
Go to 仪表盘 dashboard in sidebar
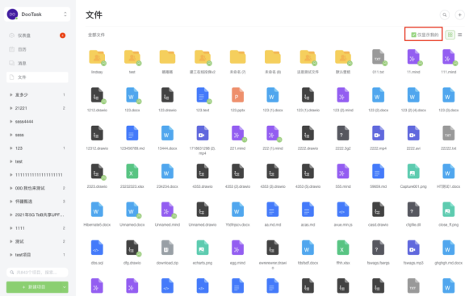coord(37,35)
